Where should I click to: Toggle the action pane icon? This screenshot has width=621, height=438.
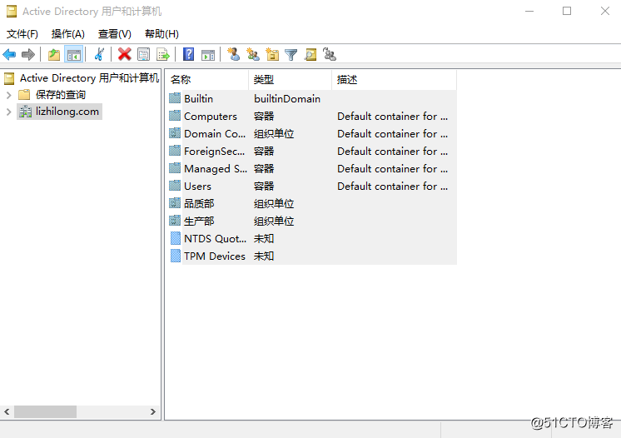[x=208, y=54]
